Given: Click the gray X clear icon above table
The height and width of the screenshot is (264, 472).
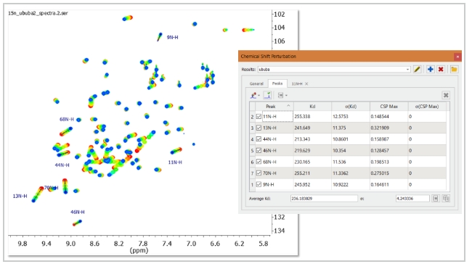Looking at the screenshot, I should point(446,95).
